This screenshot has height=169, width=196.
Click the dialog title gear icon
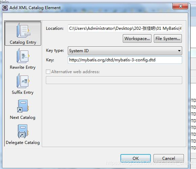pos(5,8)
